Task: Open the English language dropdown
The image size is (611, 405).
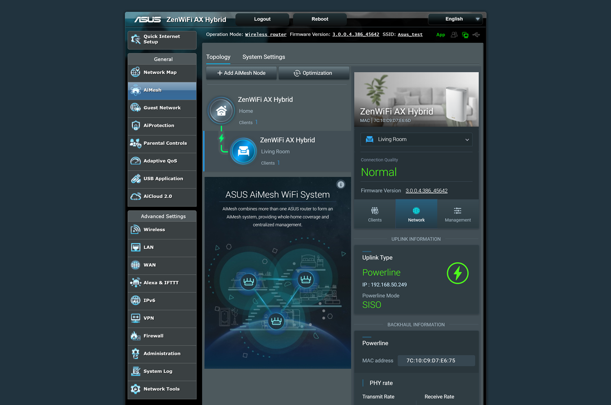Action: click(456, 19)
